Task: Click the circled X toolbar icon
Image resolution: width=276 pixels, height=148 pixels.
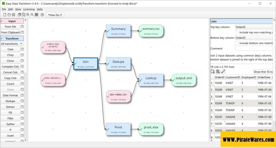Action: [x=42, y=15]
